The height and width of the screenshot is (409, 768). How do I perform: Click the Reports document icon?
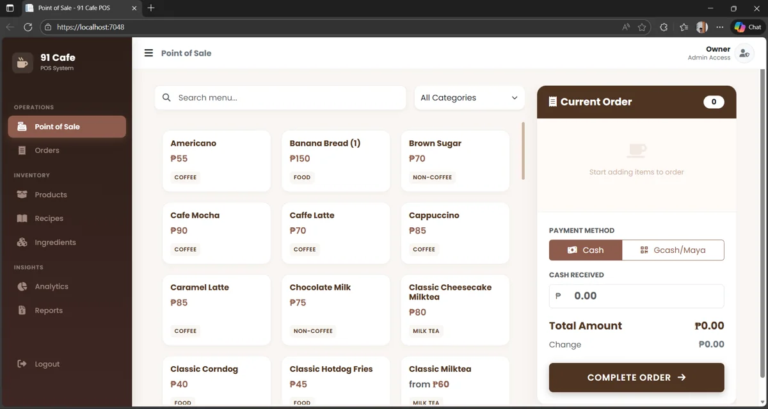22,310
